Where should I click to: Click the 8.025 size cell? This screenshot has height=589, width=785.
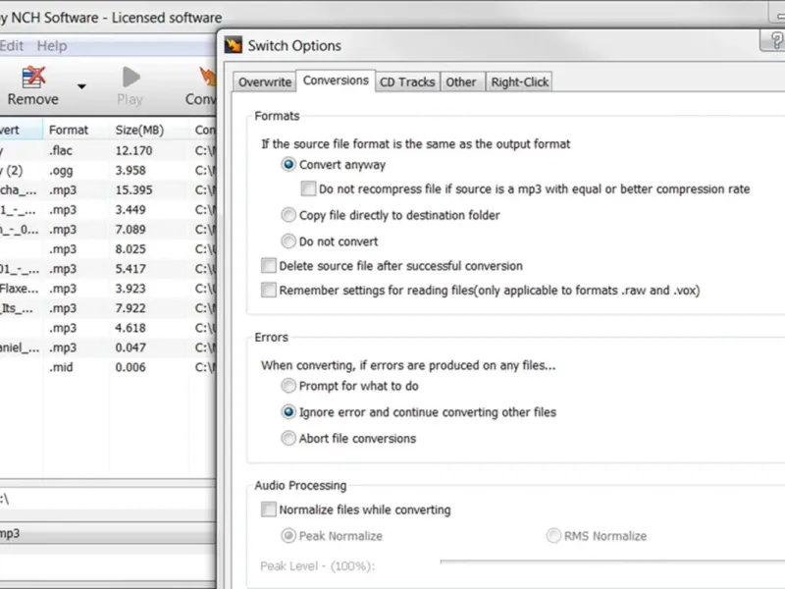[x=131, y=249]
